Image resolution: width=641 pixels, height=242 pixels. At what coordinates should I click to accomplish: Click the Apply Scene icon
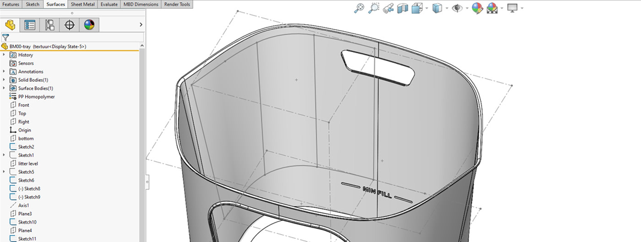[x=492, y=8]
